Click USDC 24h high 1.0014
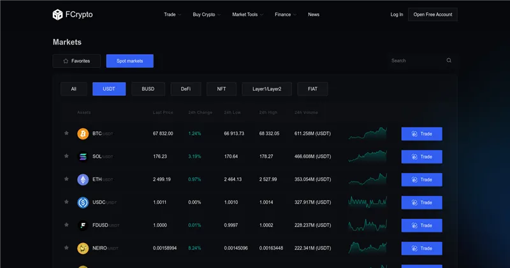 point(266,202)
